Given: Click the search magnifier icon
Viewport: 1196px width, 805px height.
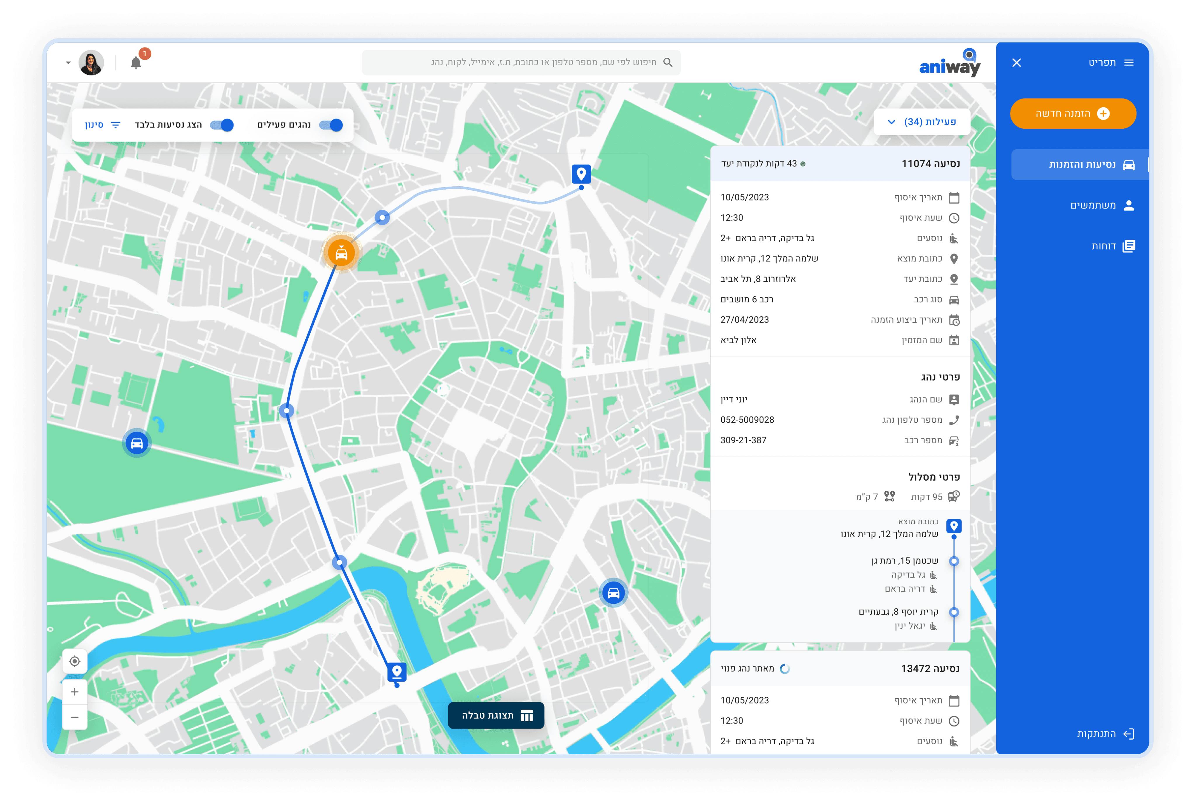Looking at the screenshot, I should tap(668, 62).
